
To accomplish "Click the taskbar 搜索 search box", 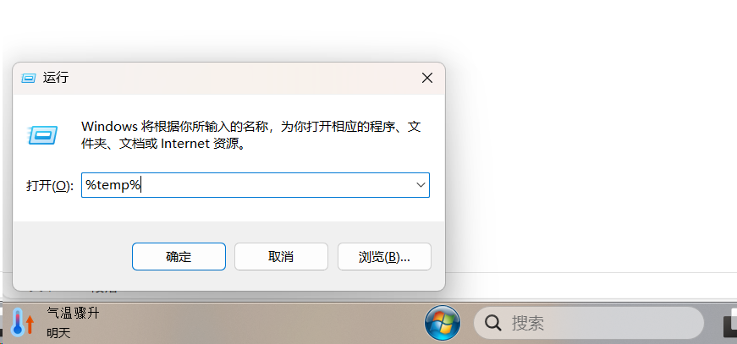I will 589,323.
